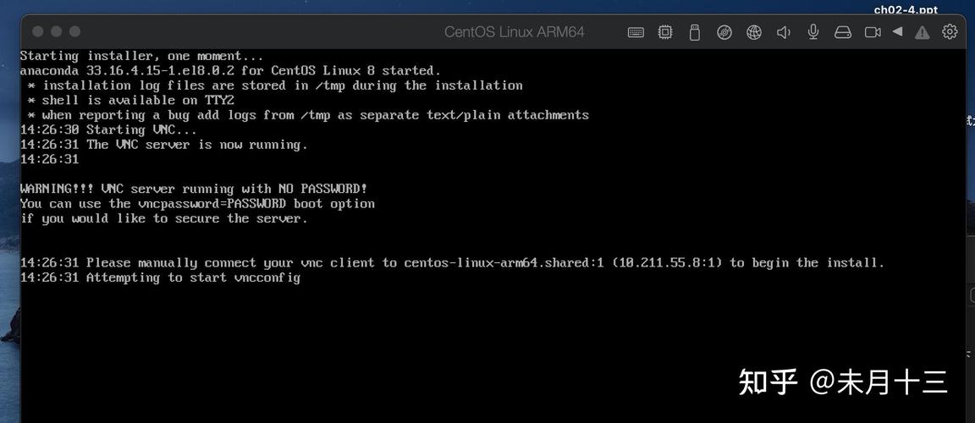975x423 pixels.
Task: Select the ch02-4.ppt desktop file
Action: coord(906,9)
